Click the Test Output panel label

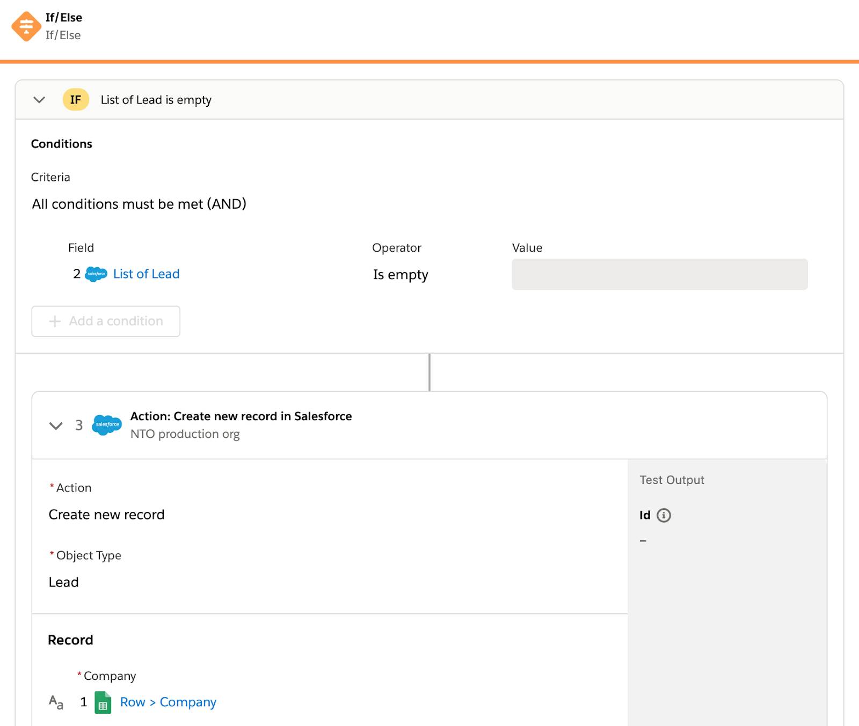672,480
